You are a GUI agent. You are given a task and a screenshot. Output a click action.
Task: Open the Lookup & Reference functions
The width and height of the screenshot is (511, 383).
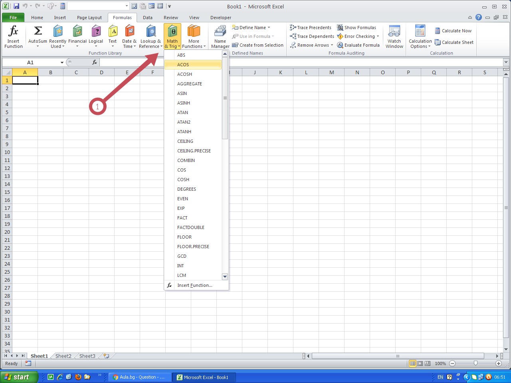click(151, 32)
